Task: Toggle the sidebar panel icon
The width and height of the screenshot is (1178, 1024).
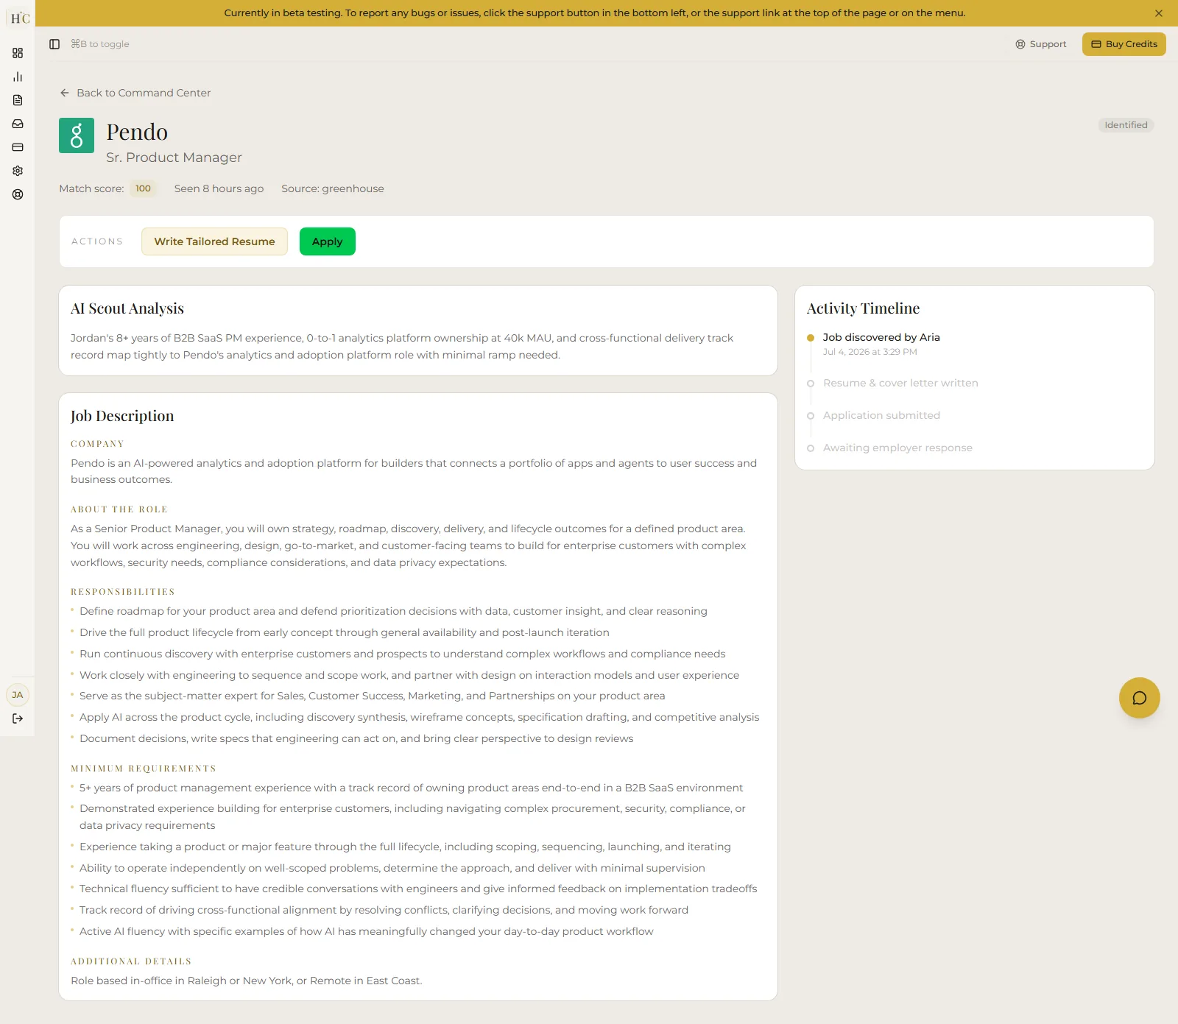Action: [x=54, y=44]
